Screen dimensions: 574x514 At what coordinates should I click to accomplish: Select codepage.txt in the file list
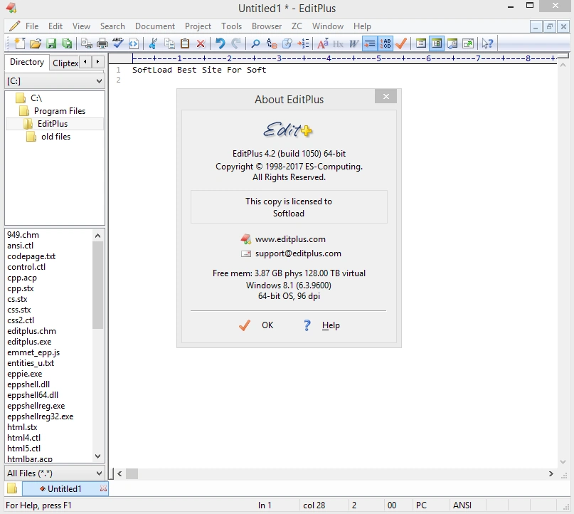31,256
